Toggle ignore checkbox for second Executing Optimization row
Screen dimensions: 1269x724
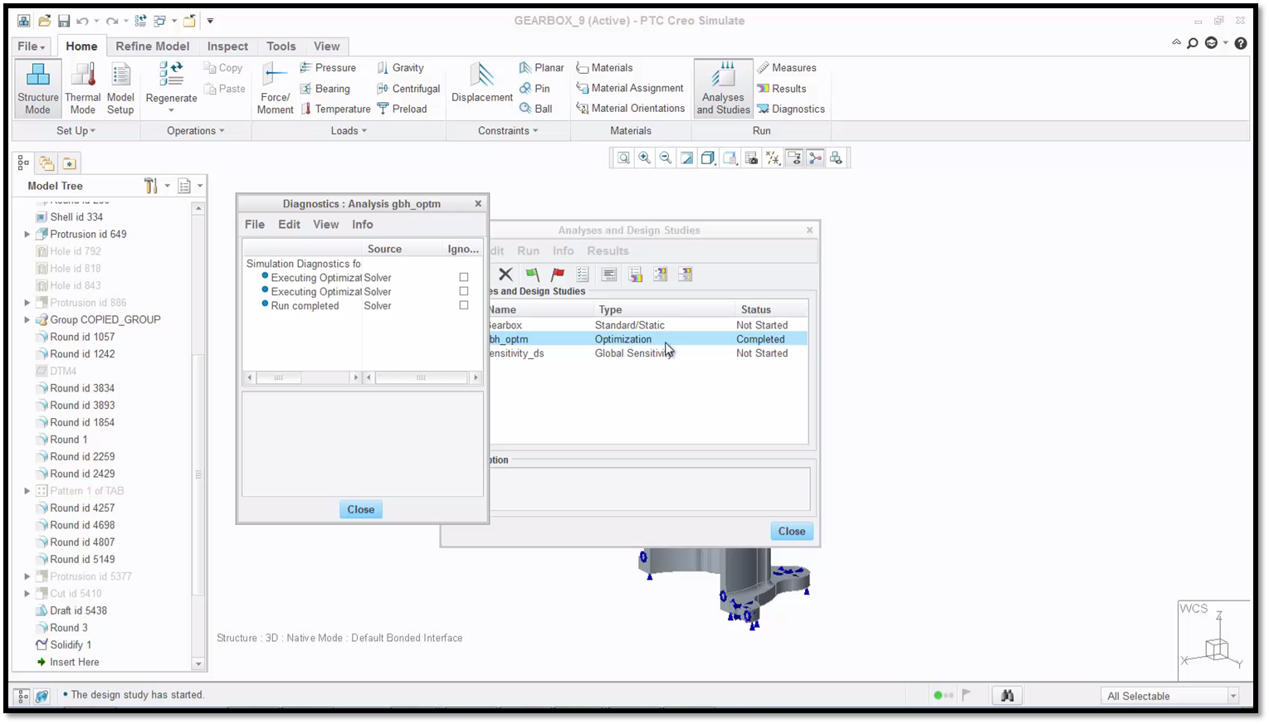[464, 292]
